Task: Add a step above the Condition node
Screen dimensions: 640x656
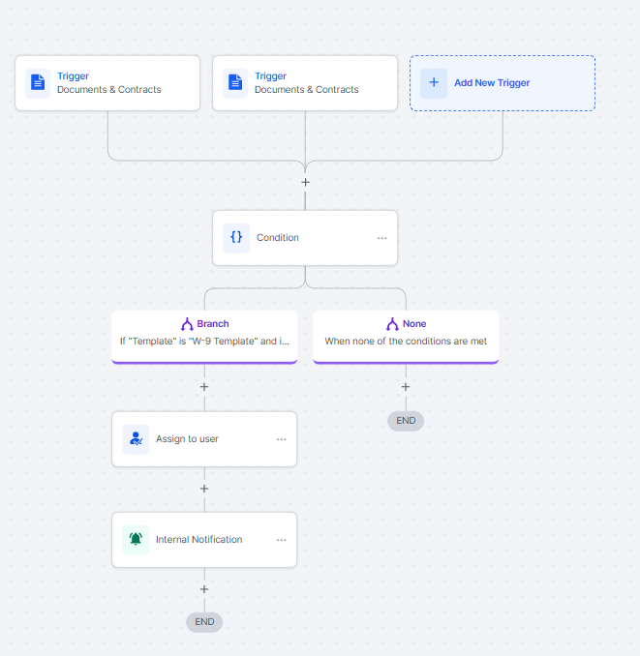Action: tap(305, 183)
